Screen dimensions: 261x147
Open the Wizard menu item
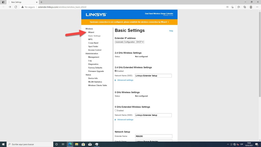pyautogui.click(x=91, y=32)
